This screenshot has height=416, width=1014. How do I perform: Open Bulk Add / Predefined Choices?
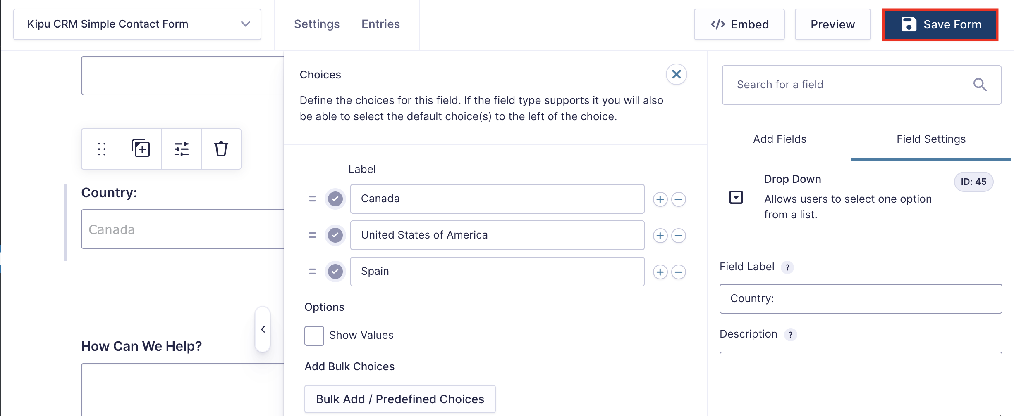point(400,399)
